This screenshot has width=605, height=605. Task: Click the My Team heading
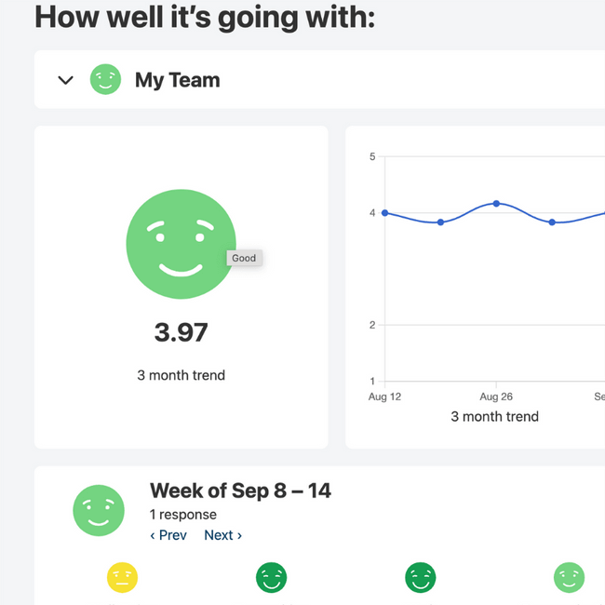pyautogui.click(x=178, y=80)
